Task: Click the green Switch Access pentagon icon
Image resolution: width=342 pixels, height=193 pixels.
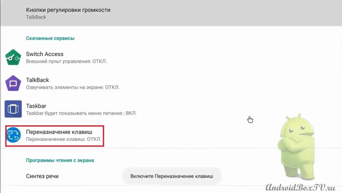Action: pos(13,57)
